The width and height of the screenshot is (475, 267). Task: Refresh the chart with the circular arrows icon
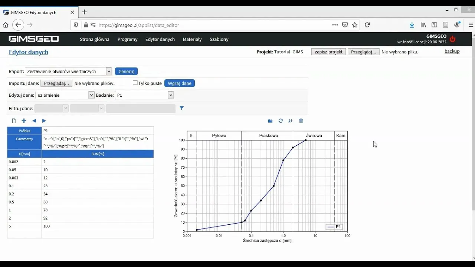click(281, 121)
